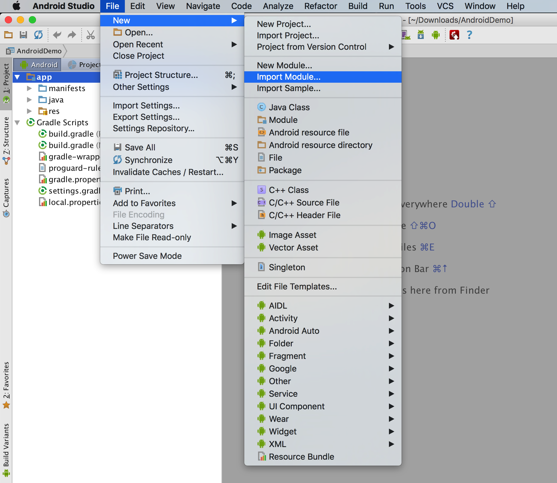Select Image Asset
This screenshot has width=557, height=483.
coord(323,235)
